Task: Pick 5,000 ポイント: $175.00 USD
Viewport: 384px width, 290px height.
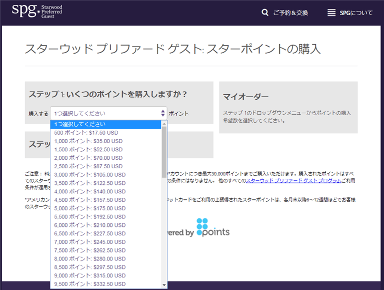Action: click(105, 208)
